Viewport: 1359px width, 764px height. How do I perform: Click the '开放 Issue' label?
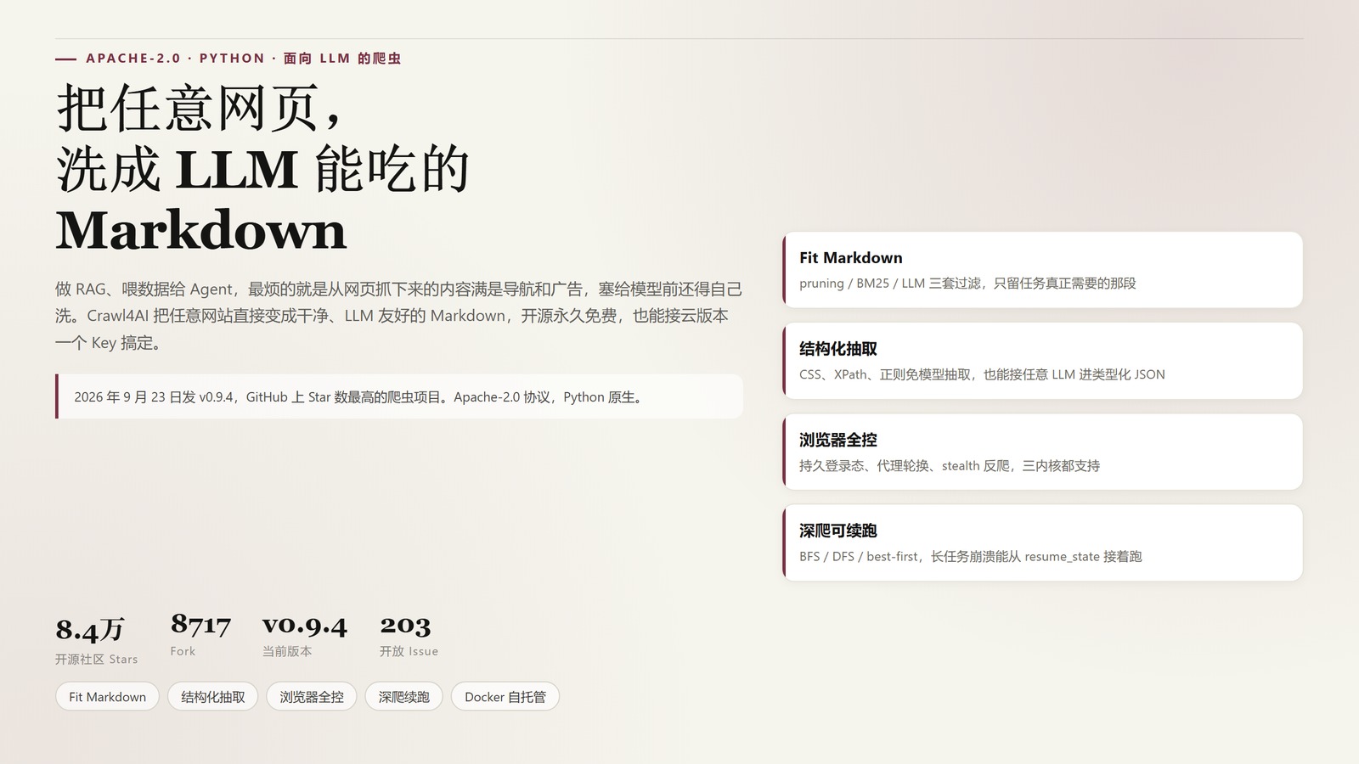(409, 651)
